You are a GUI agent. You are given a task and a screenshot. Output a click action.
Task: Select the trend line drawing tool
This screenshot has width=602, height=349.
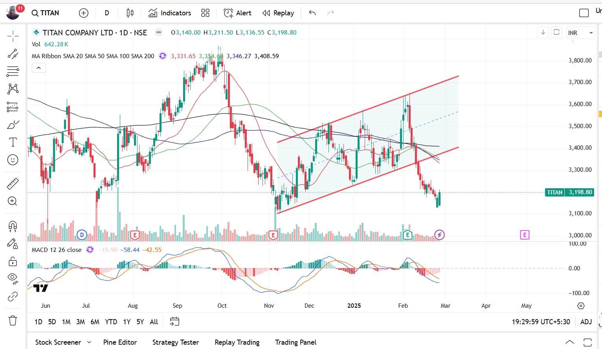coord(13,54)
